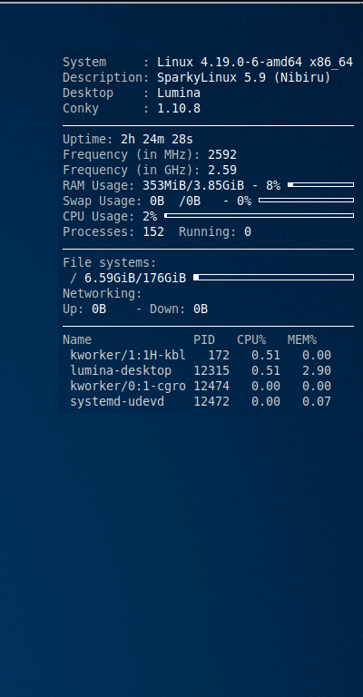Viewport: 363px width, 697px height.
Task: Click PID '12472' of systemd-udevd
Action: [211, 402]
